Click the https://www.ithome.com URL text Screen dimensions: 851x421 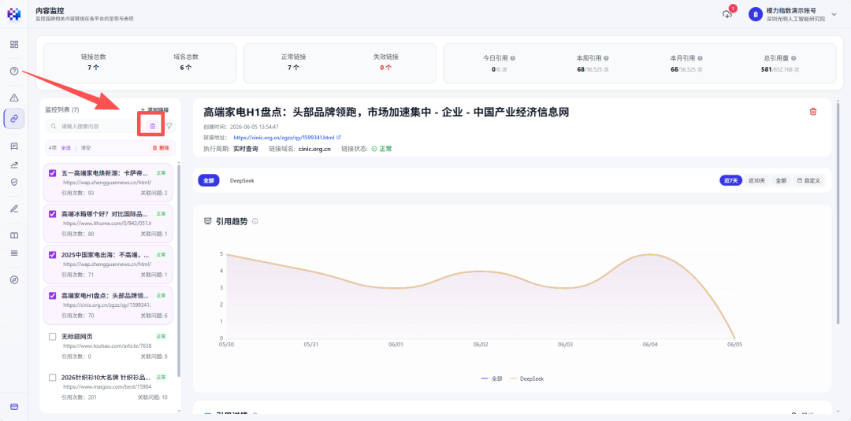click(x=107, y=223)
